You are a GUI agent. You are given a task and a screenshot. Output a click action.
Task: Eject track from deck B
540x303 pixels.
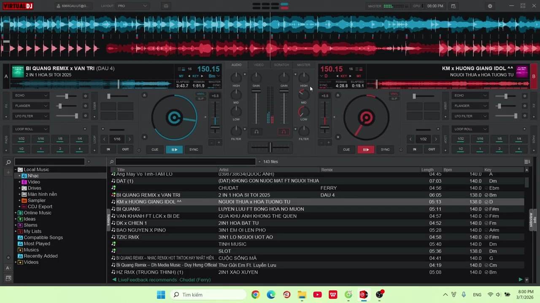337,95
